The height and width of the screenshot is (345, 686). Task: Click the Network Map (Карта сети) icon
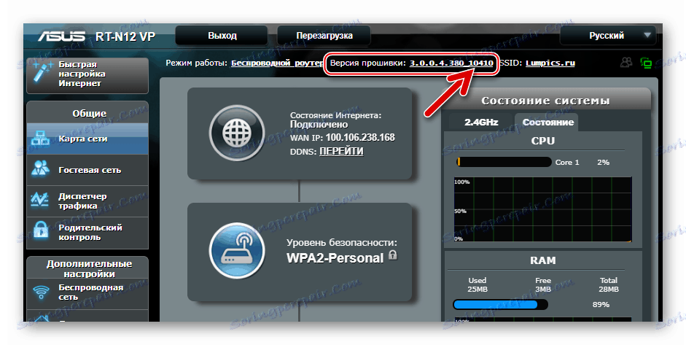pyautogui.click(x=41, y=139)
